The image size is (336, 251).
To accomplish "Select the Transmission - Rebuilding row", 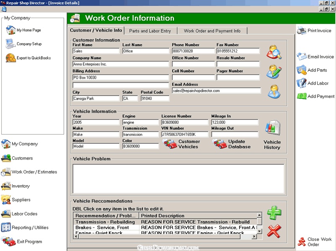I will tap(165, 222).
